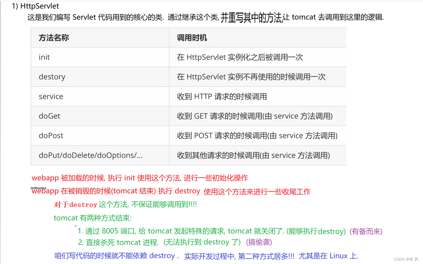Click red line 'webapp 被加载的时候, 执行 init'

tap(140, 178)
